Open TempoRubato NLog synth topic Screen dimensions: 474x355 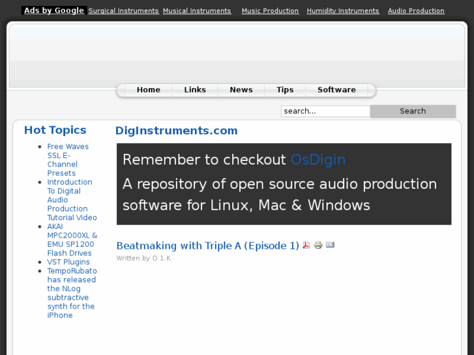click(x=72, y=293)
